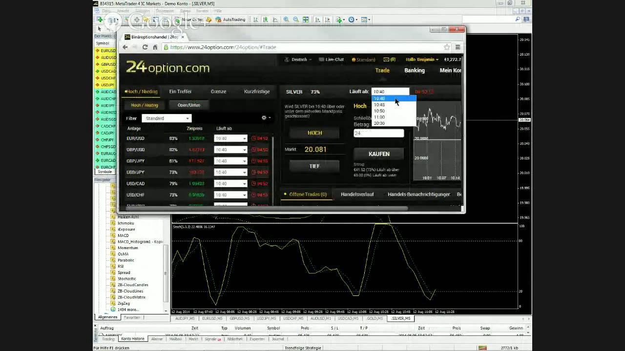Image resolution: width=625 pixels, height=351 pixels.
Task: Open Handelsverlauf tab
Action: [357, 194]
